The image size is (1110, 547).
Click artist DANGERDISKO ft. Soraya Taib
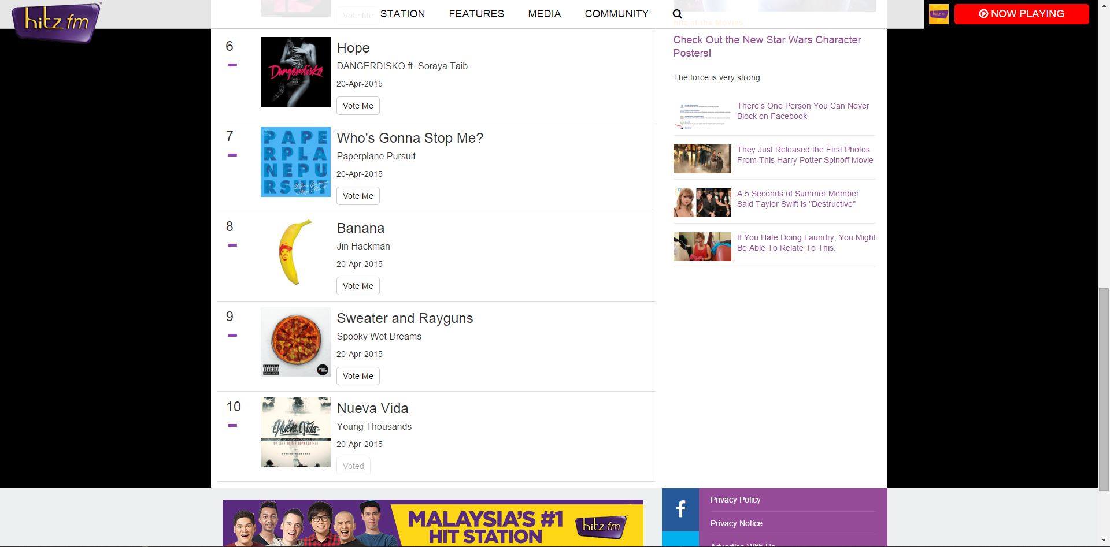402,66
